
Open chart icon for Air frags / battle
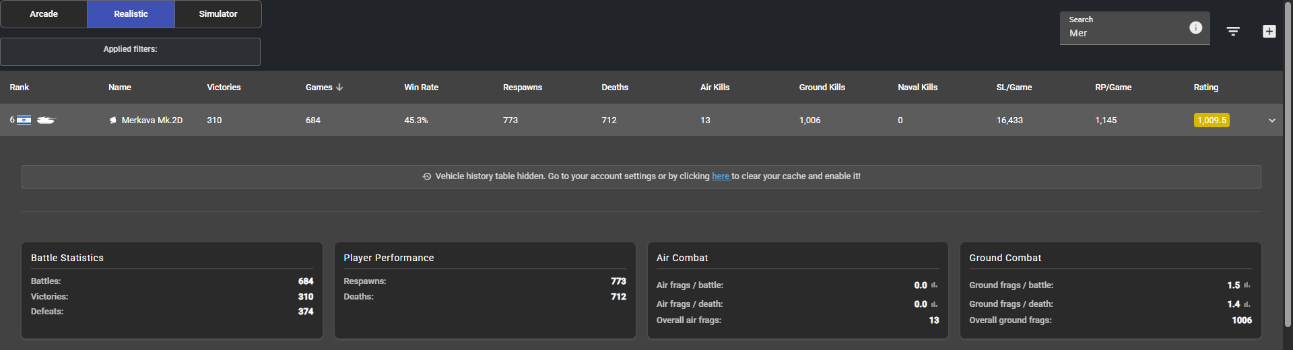point(934,285)
